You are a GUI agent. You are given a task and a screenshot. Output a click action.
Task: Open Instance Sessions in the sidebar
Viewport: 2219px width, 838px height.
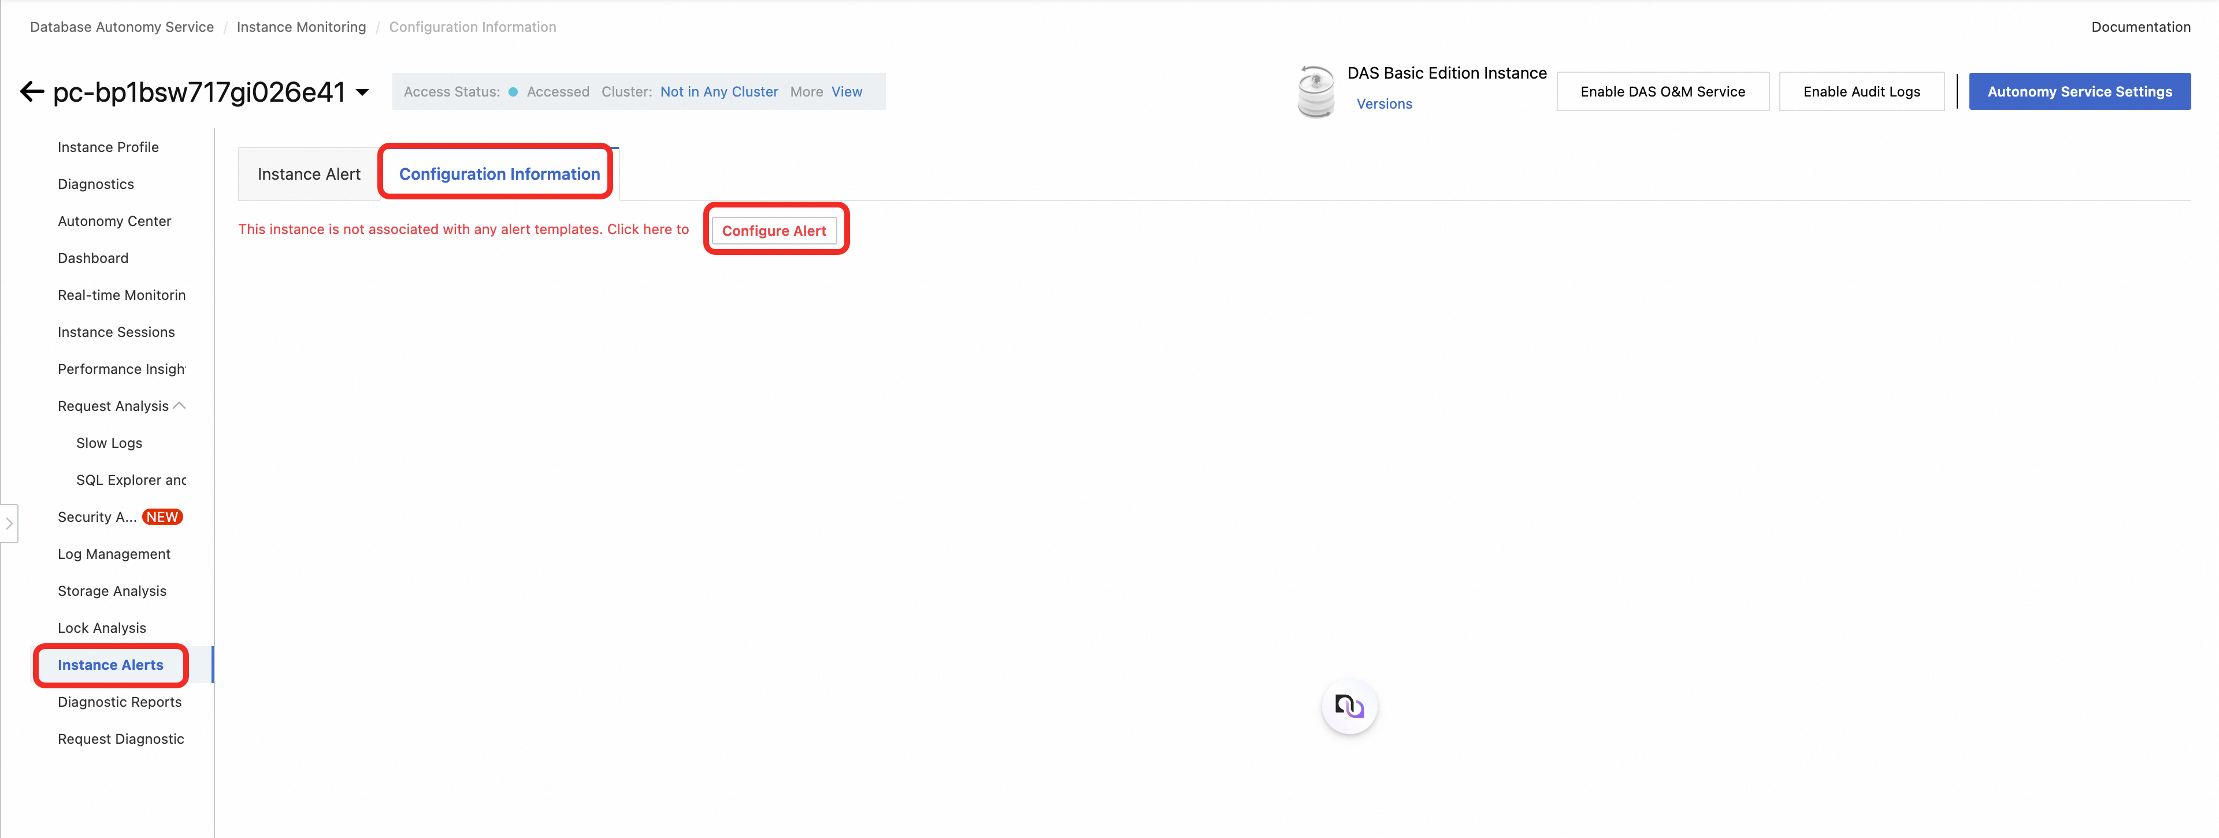[116, 332]
